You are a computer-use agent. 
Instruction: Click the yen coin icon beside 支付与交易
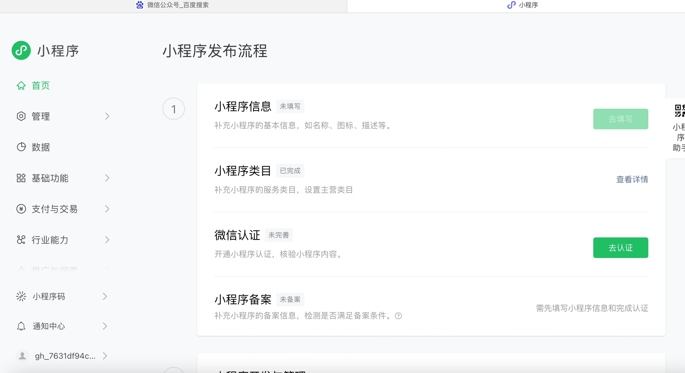21,209
